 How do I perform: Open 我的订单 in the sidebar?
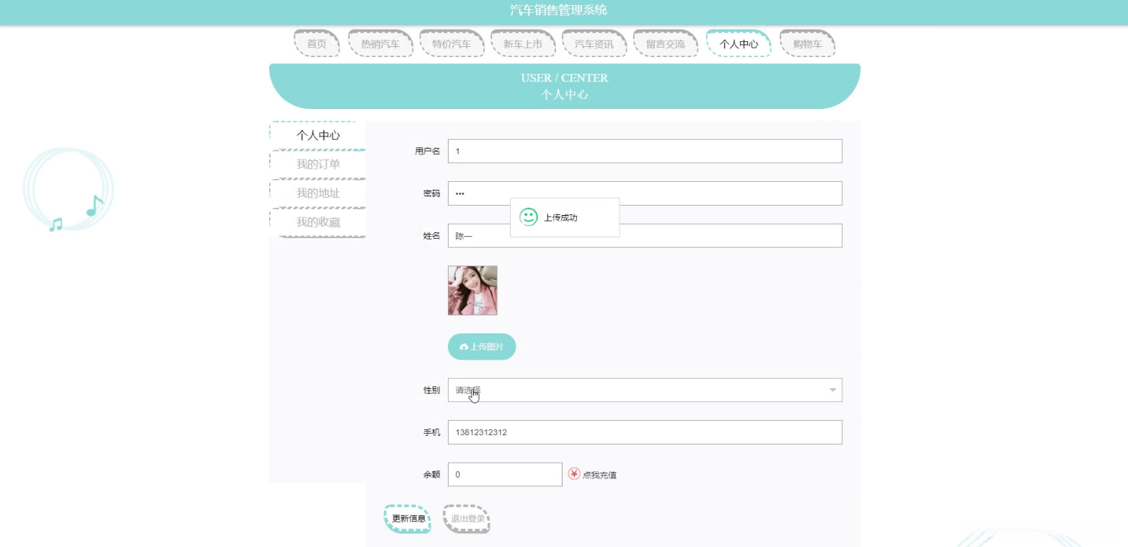click(x=318, y=165)
